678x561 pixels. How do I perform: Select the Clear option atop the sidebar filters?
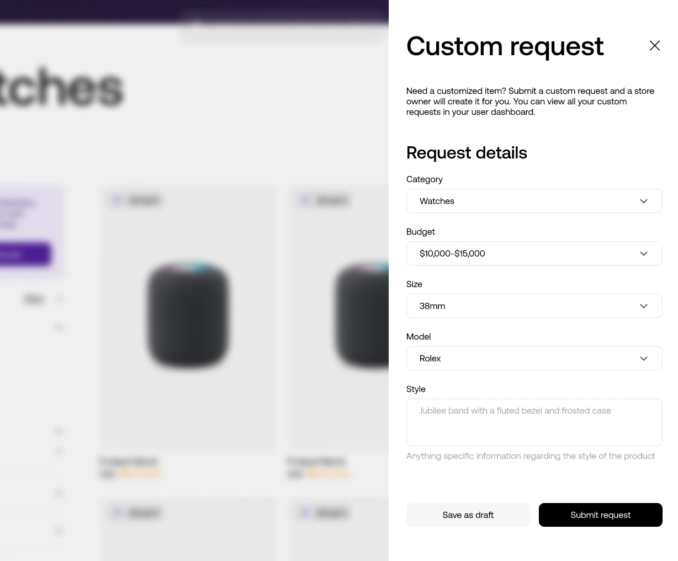click(34, 298)
